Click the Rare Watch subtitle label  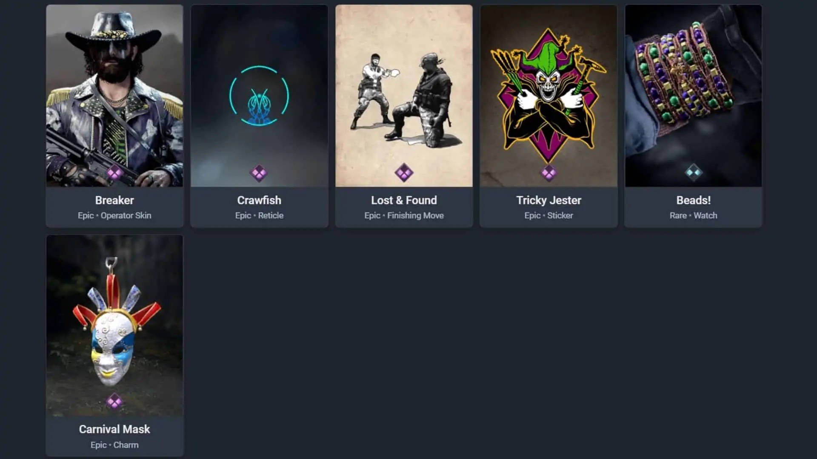coord(693,215)
